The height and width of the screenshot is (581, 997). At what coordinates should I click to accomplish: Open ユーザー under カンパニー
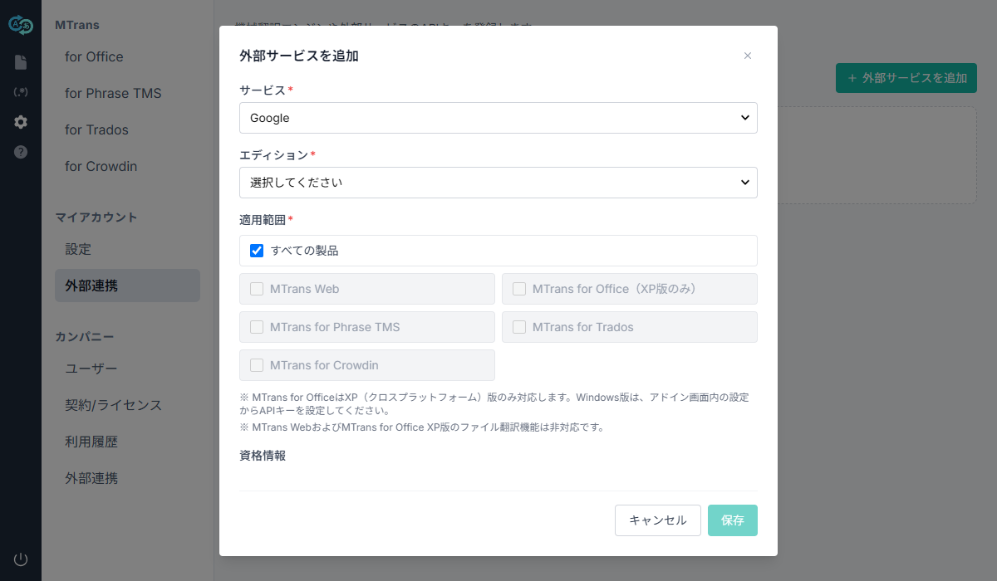[x=127, y=369]
